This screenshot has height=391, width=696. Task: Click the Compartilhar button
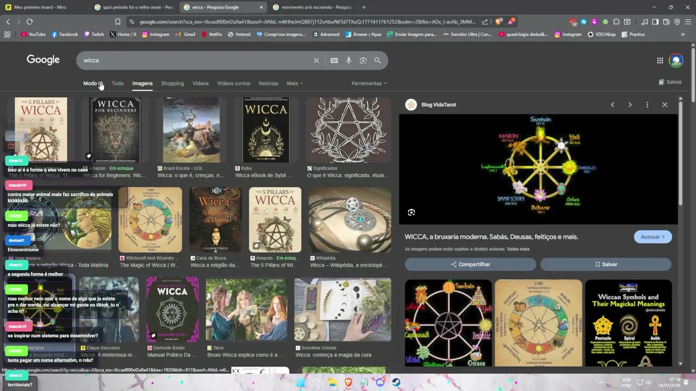tap(470, 264)
